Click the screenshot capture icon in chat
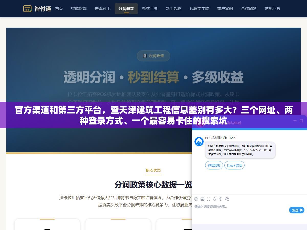 (x=209, y=199)
